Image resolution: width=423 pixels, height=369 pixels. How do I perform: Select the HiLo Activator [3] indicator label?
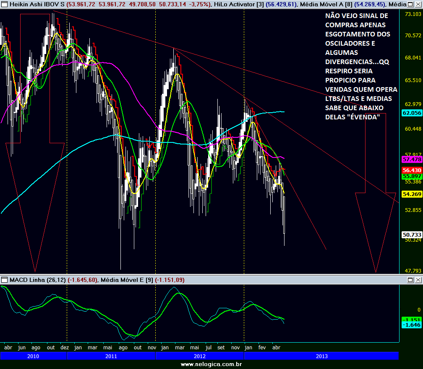(239, 4)
